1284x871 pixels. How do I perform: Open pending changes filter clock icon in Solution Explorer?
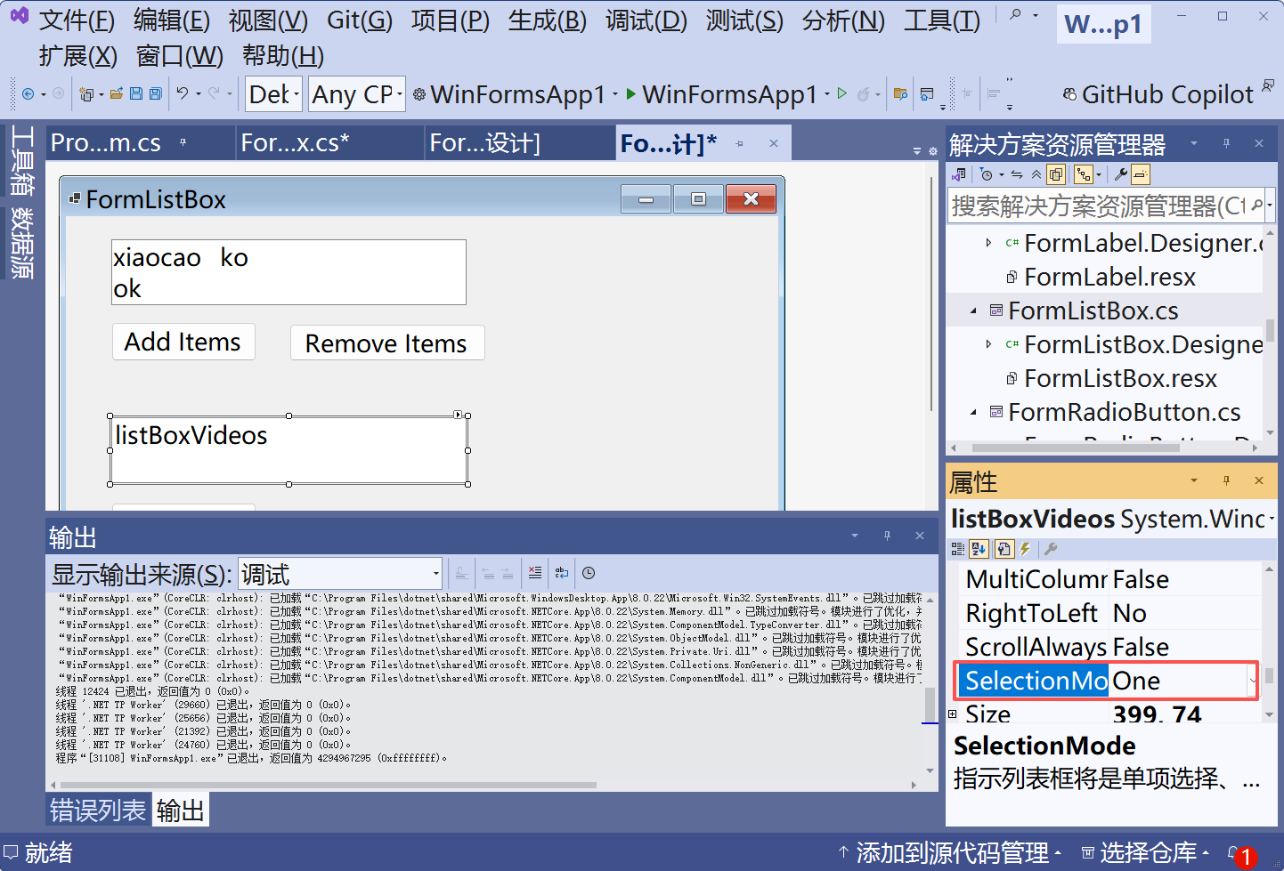pyautogui.click(x=986, y=174)
